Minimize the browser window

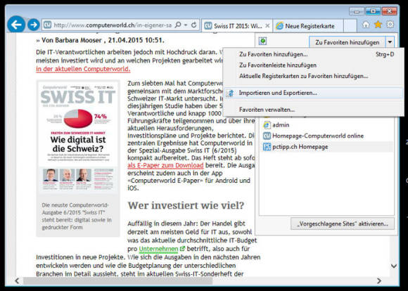point(357,11)
